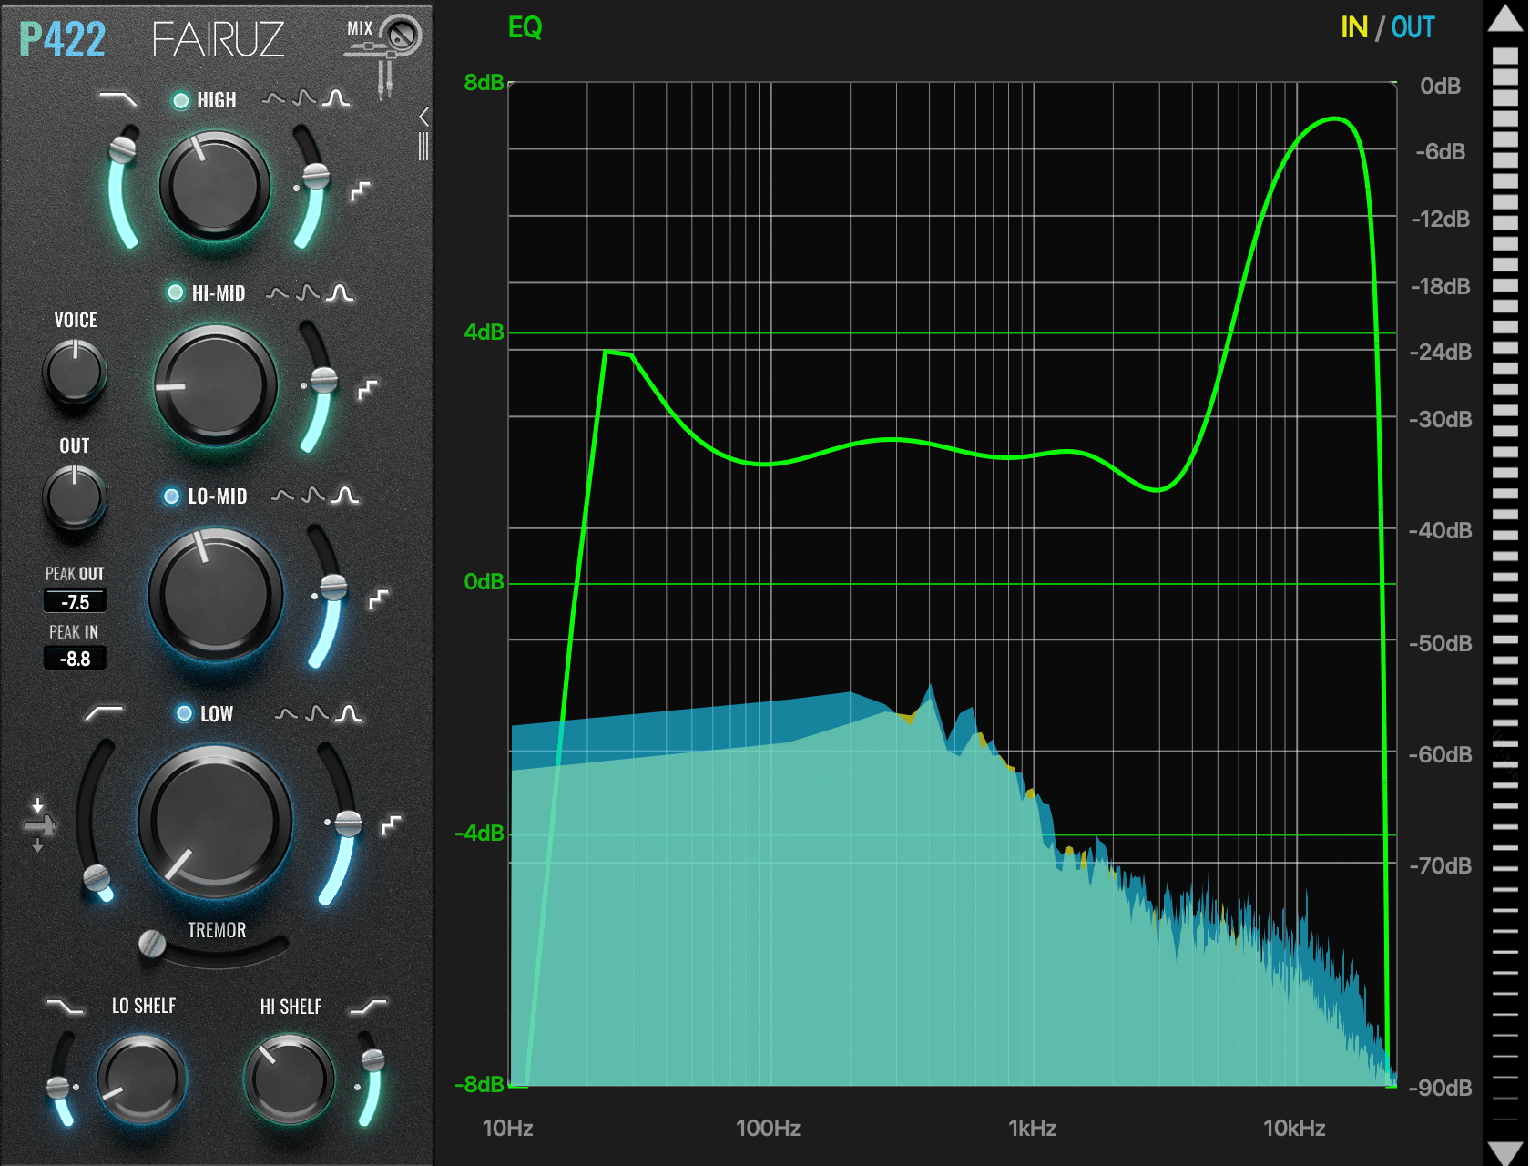Select the IN spectrum label
1530x1166 pixels.
(x=1354, y=28)
